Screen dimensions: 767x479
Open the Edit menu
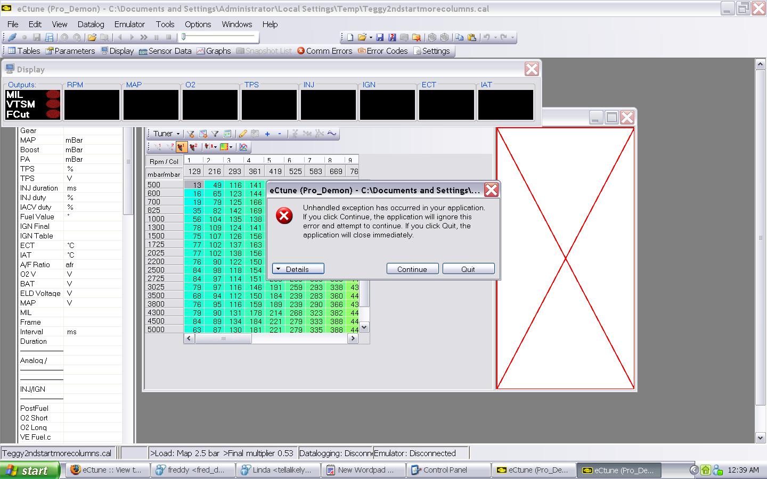click(x=35, y=24)
